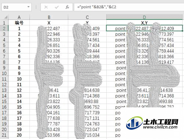Click the header cell 编号
The height and width of the screenshot is (139, 184).
coord(19,23)
